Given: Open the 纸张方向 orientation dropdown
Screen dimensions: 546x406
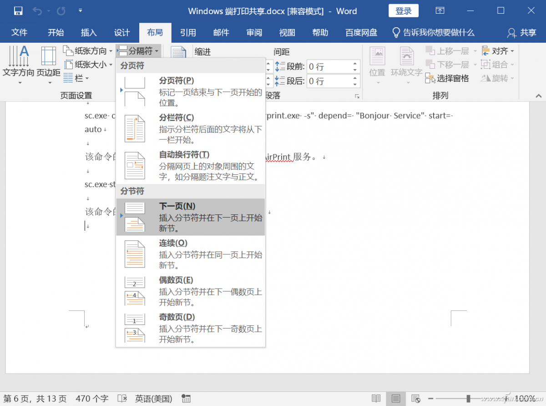Looking at the screenshot, I should (88, 51).
